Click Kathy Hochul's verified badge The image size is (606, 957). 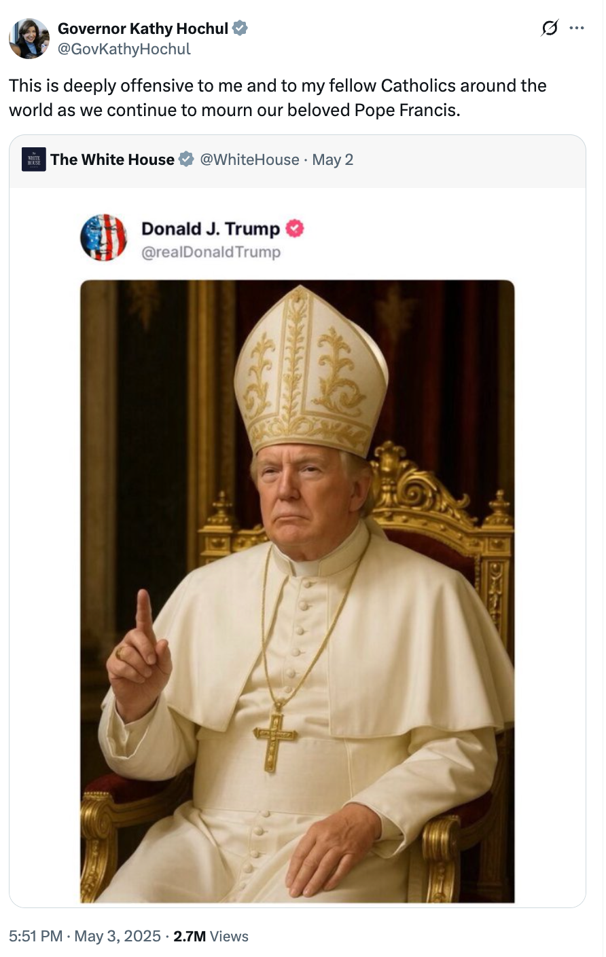(240, 28)
